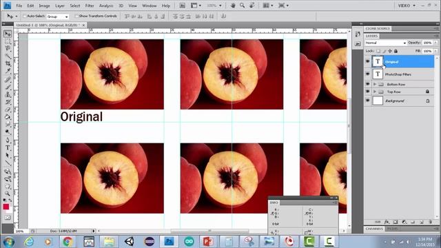Switch to the Clone Source panel tab
This screenshot has height=248, width=441.
(x=378, y=29)
